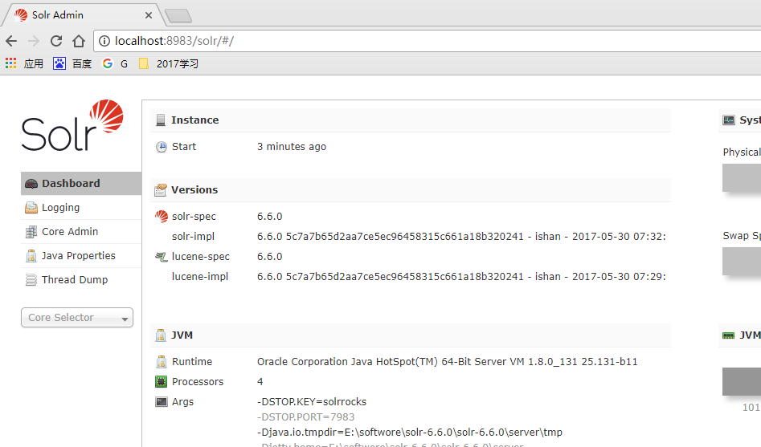The width and height of the screenshot is (761, 447).
Task: Click the Physical Memory usage bar
Action: pos(741,177)
